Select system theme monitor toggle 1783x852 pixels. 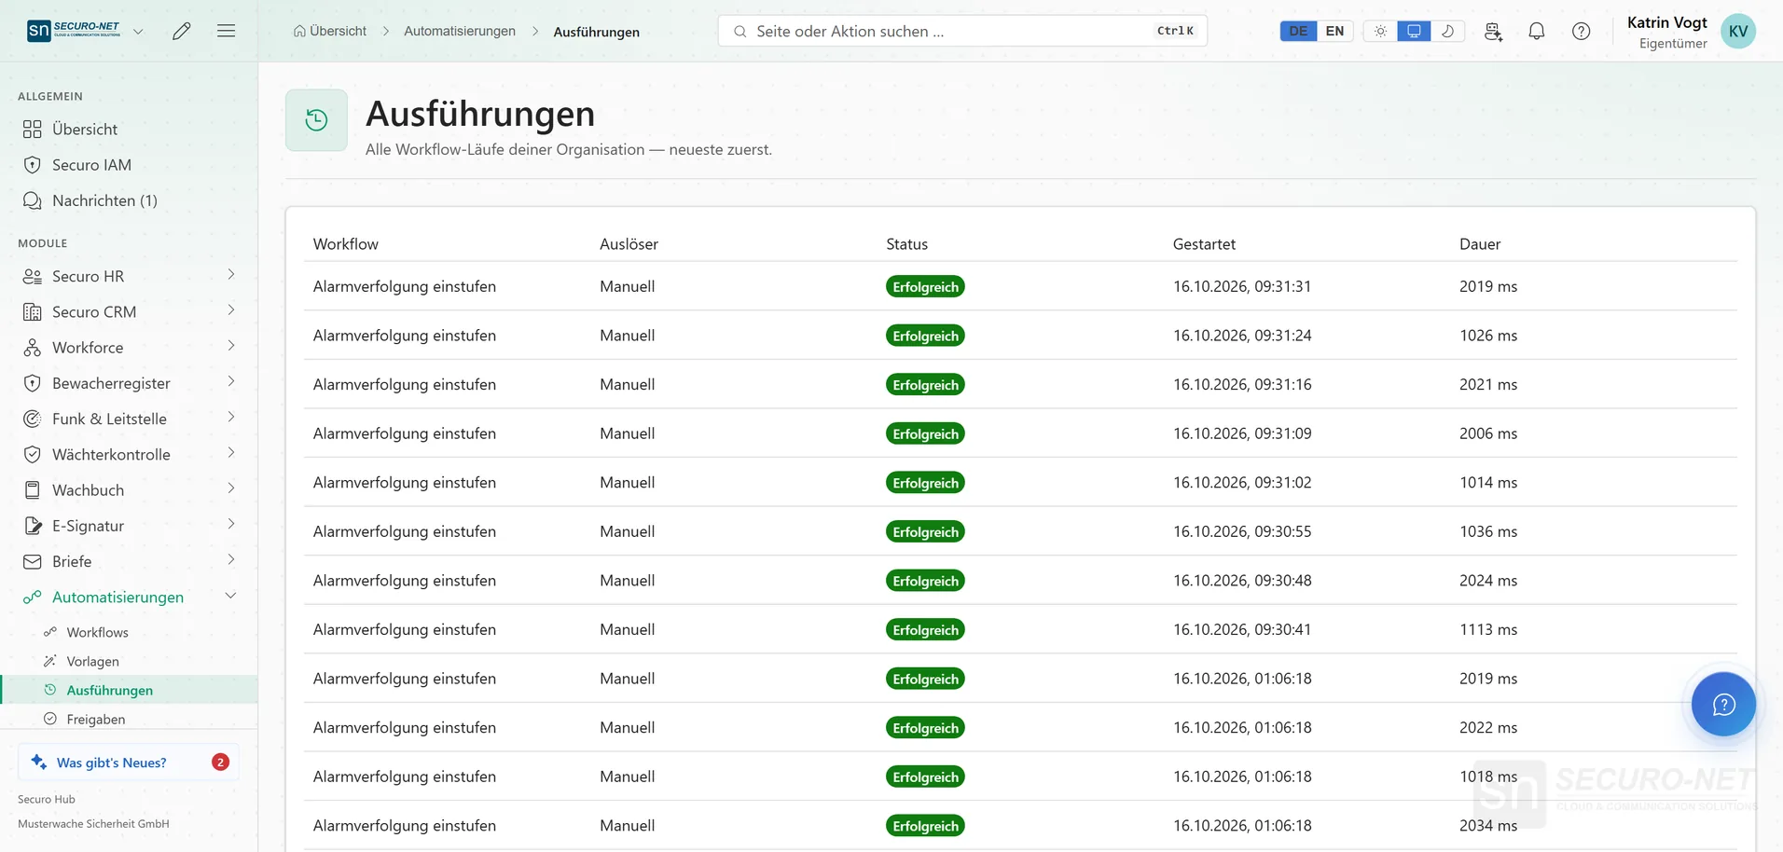click(x=1414, y=31)
